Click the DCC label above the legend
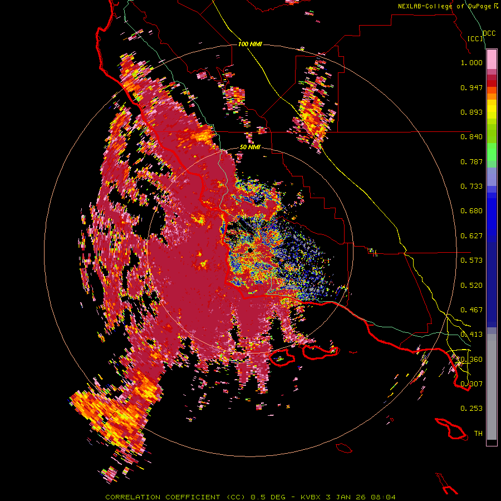The width and height of the screenshot is (501, 501). 489,33
